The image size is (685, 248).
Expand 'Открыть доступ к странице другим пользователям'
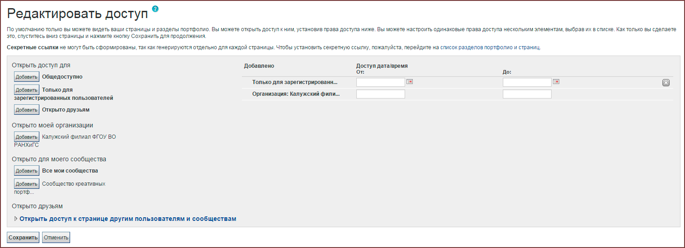[x=128, y=219]
